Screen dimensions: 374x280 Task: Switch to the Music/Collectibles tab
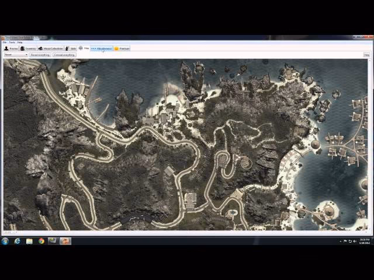tap(50, 48)
